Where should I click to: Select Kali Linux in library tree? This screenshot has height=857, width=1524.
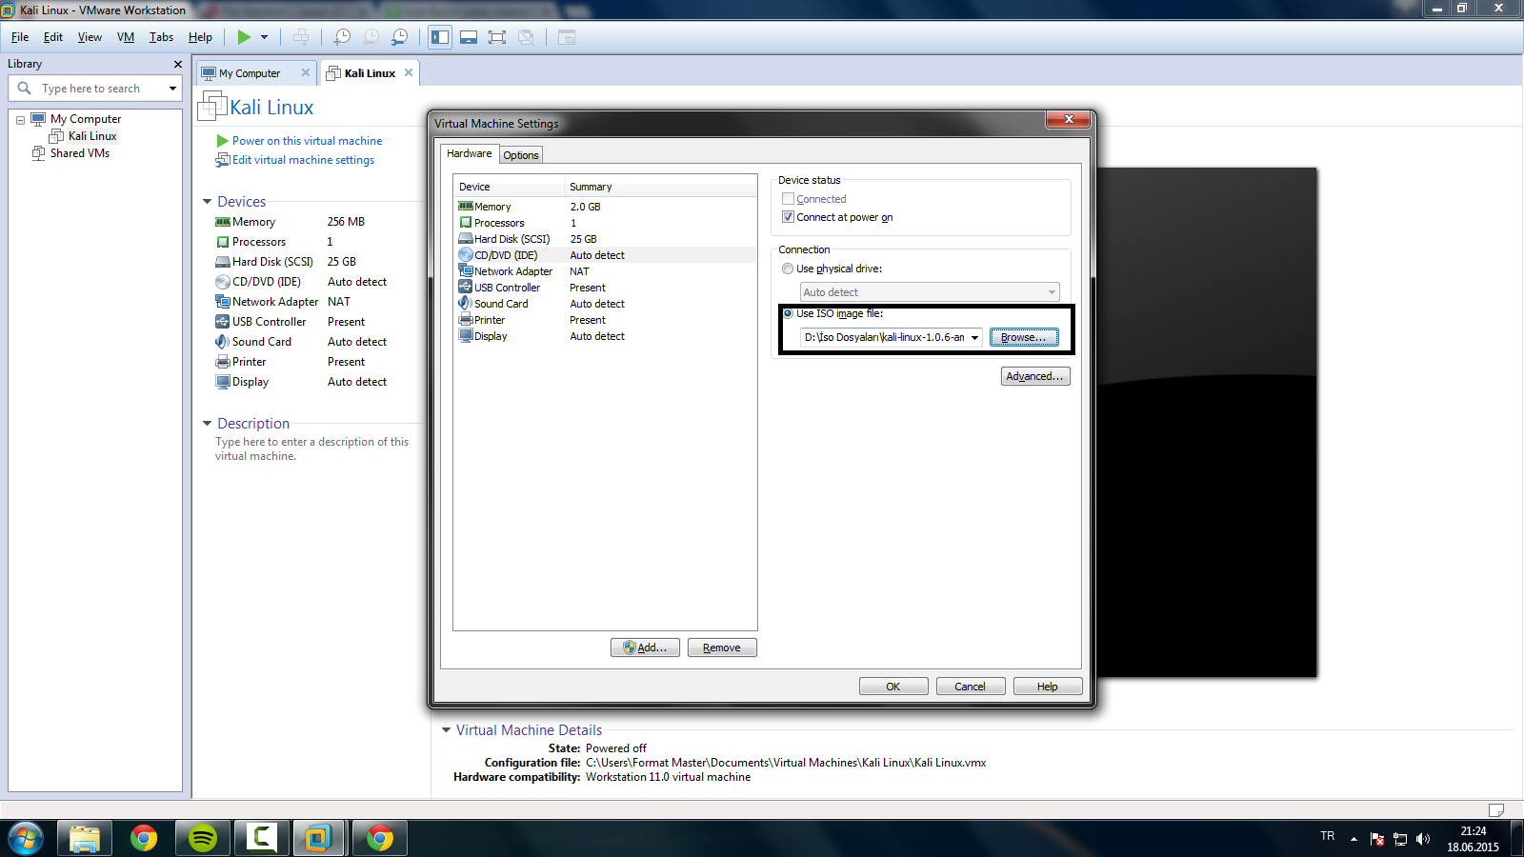92,136
